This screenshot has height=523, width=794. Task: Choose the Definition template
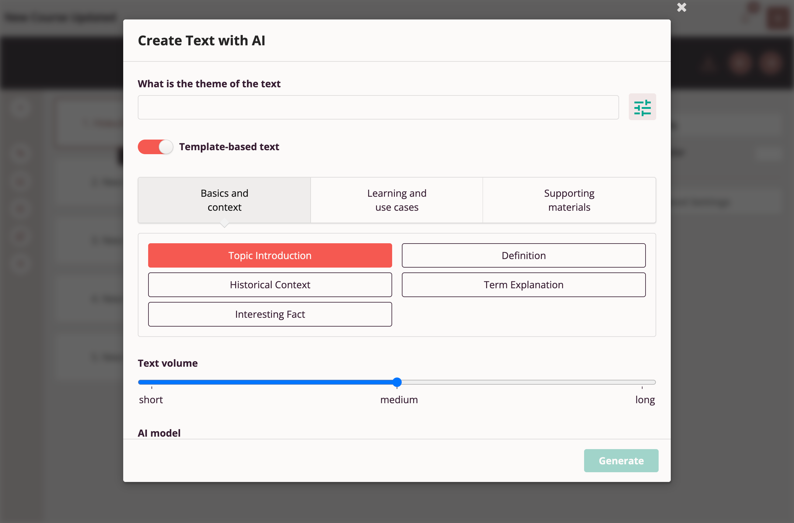tap(524, 255)
